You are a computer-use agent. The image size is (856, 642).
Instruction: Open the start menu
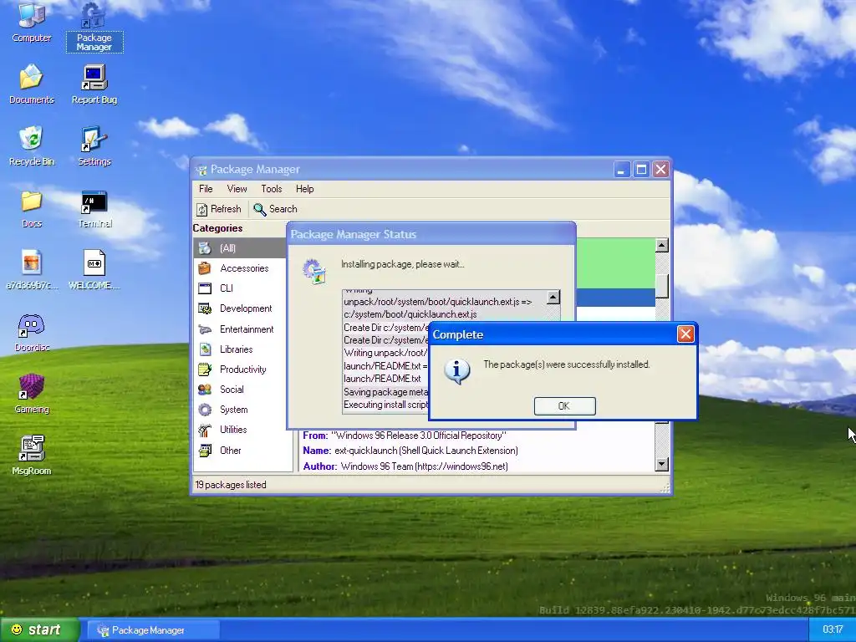point(39,630)
